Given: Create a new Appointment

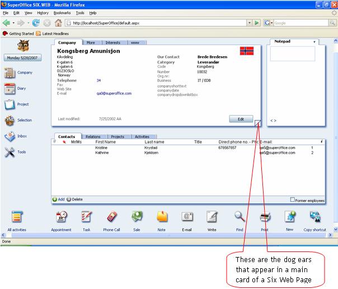Looking at the screenshot, I should pyautogui.click(x=62, y=217).
